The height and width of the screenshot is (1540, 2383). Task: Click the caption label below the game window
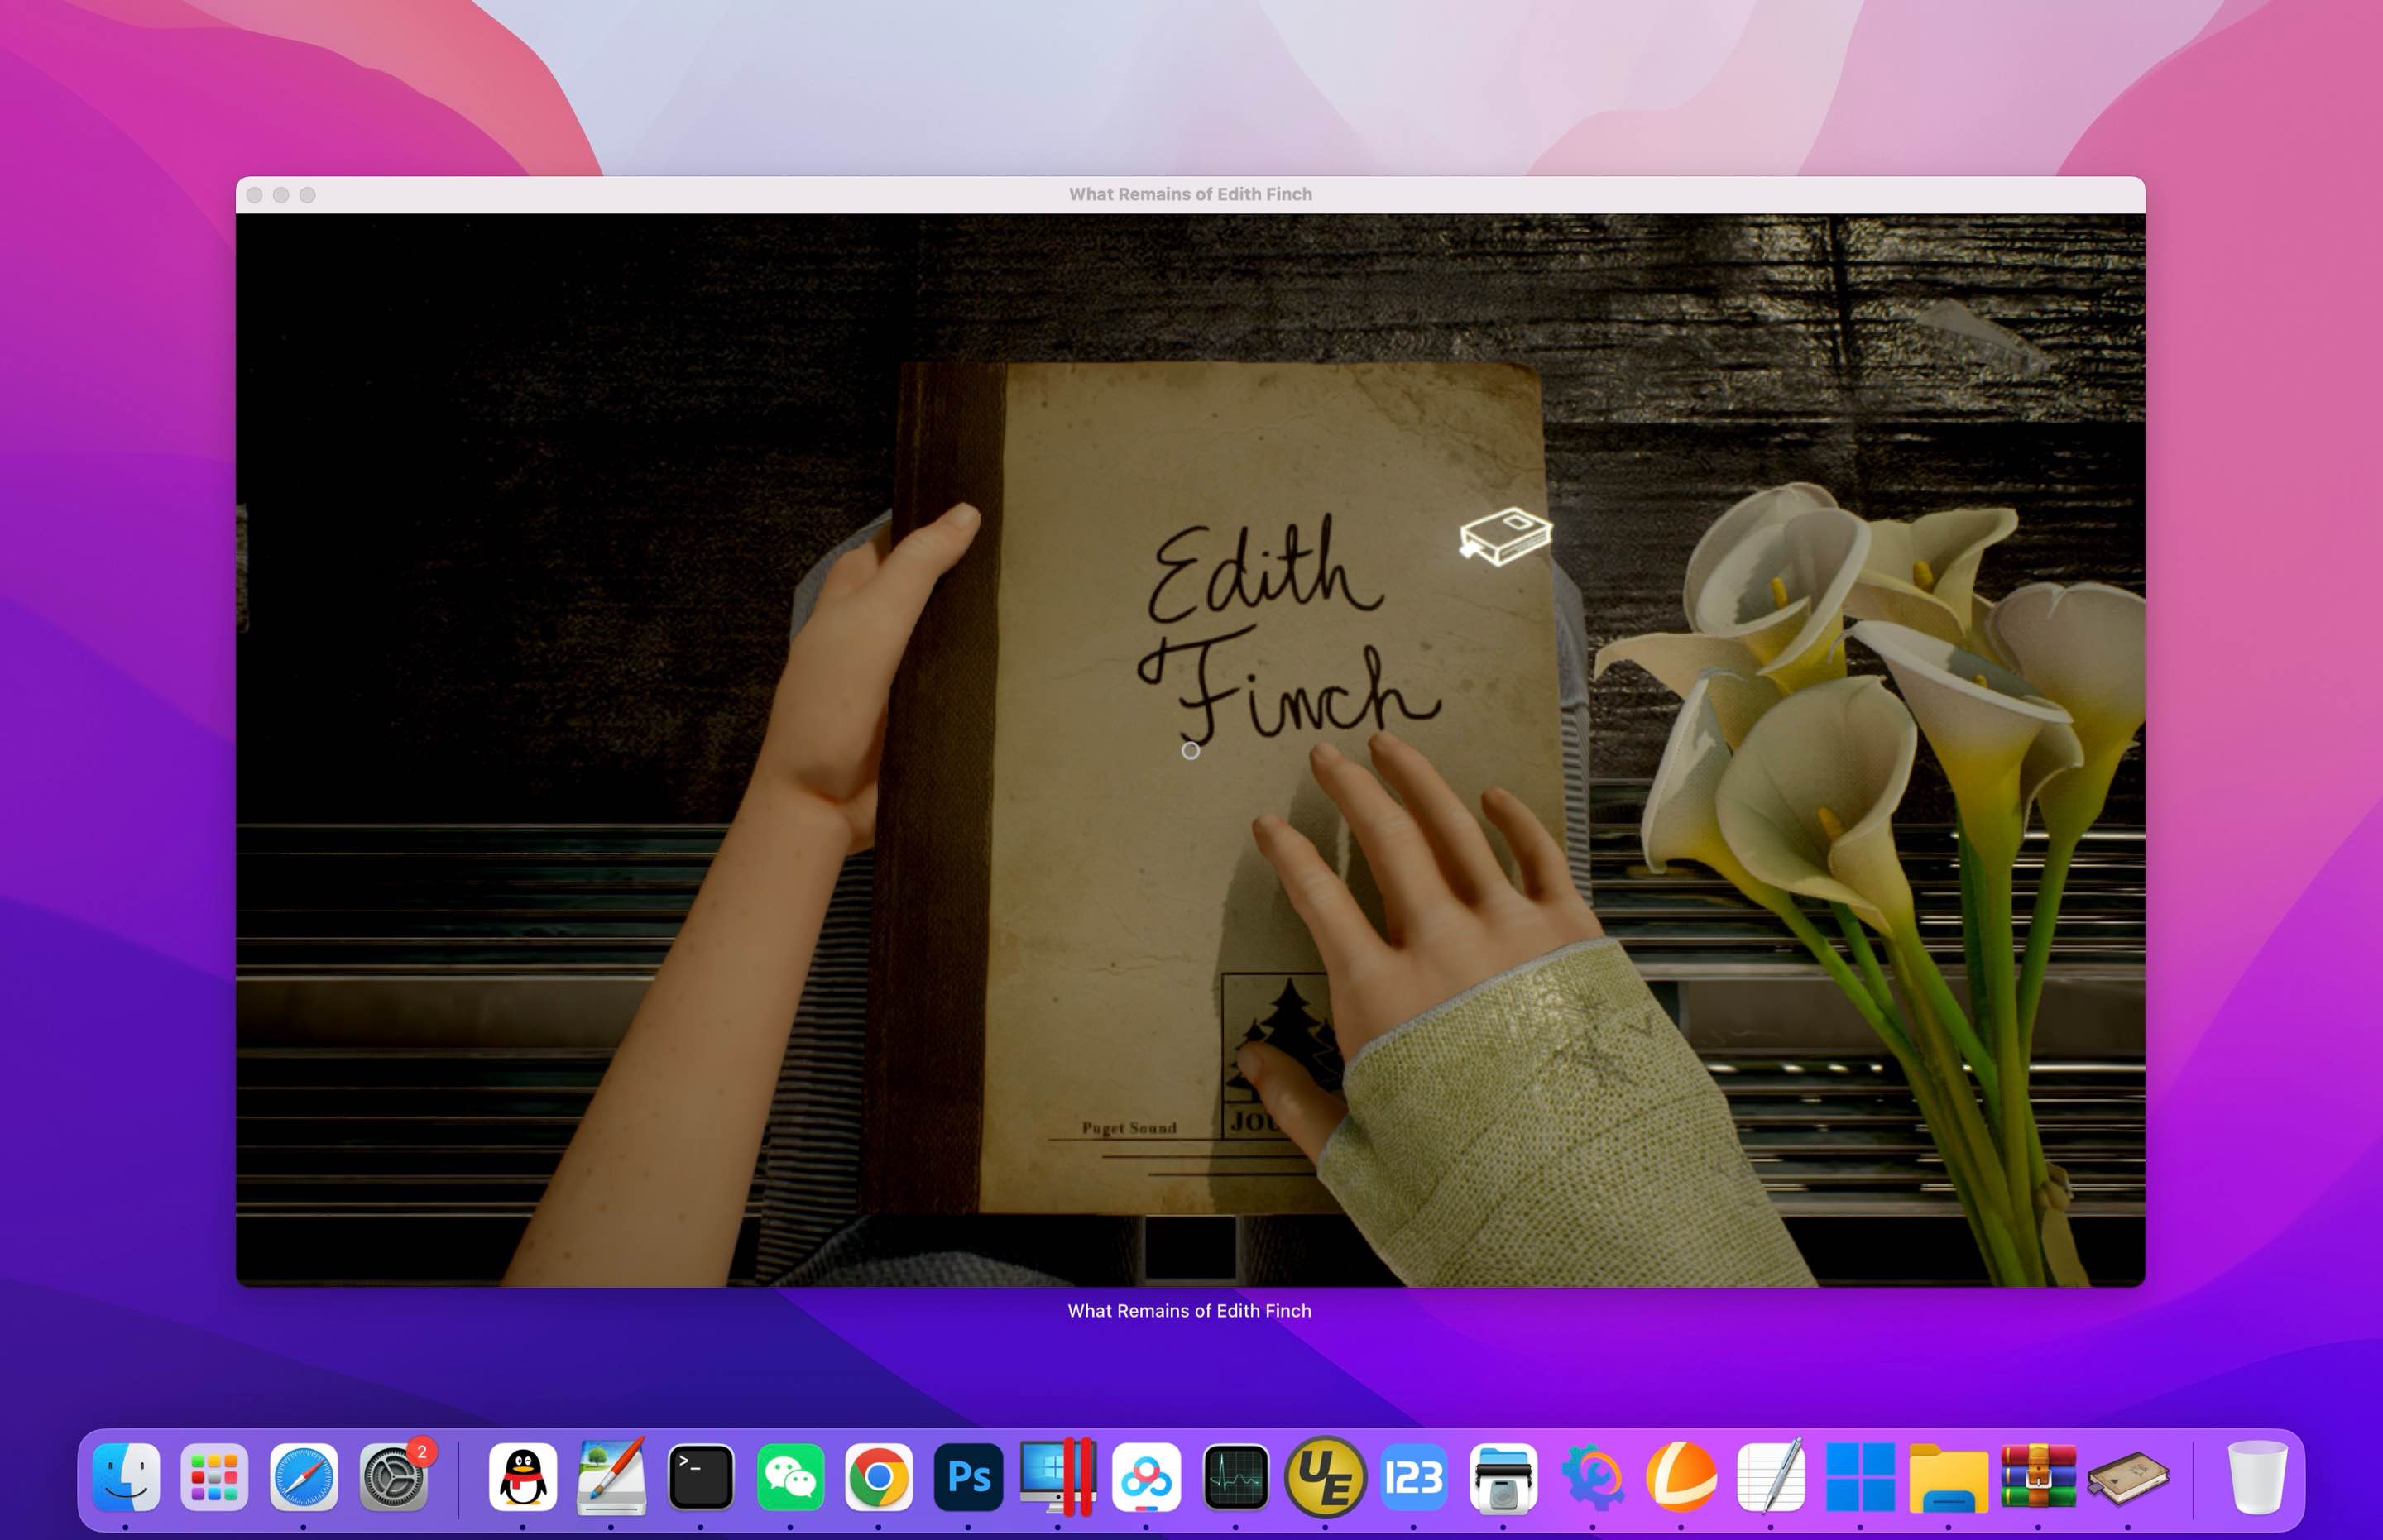(1188, 1310)
